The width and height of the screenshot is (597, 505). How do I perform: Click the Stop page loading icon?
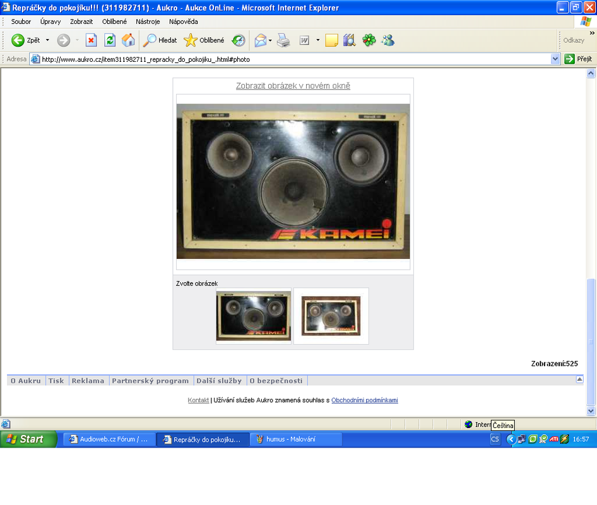91,40
